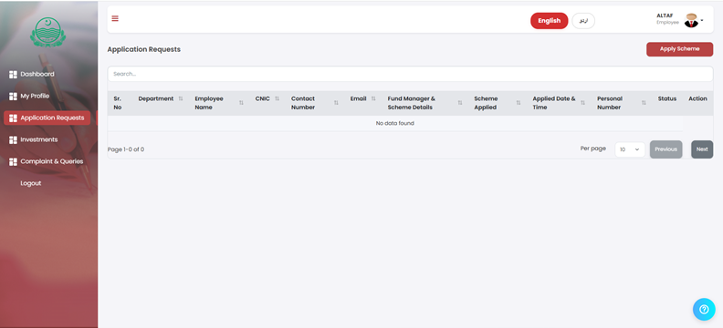Click the ALTAF user avatar
Image resolution: width=723 pixels, height=328 pixels.
coord(691,20)
